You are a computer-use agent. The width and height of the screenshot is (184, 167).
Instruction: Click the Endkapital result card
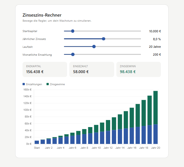[x=45, y=69]
